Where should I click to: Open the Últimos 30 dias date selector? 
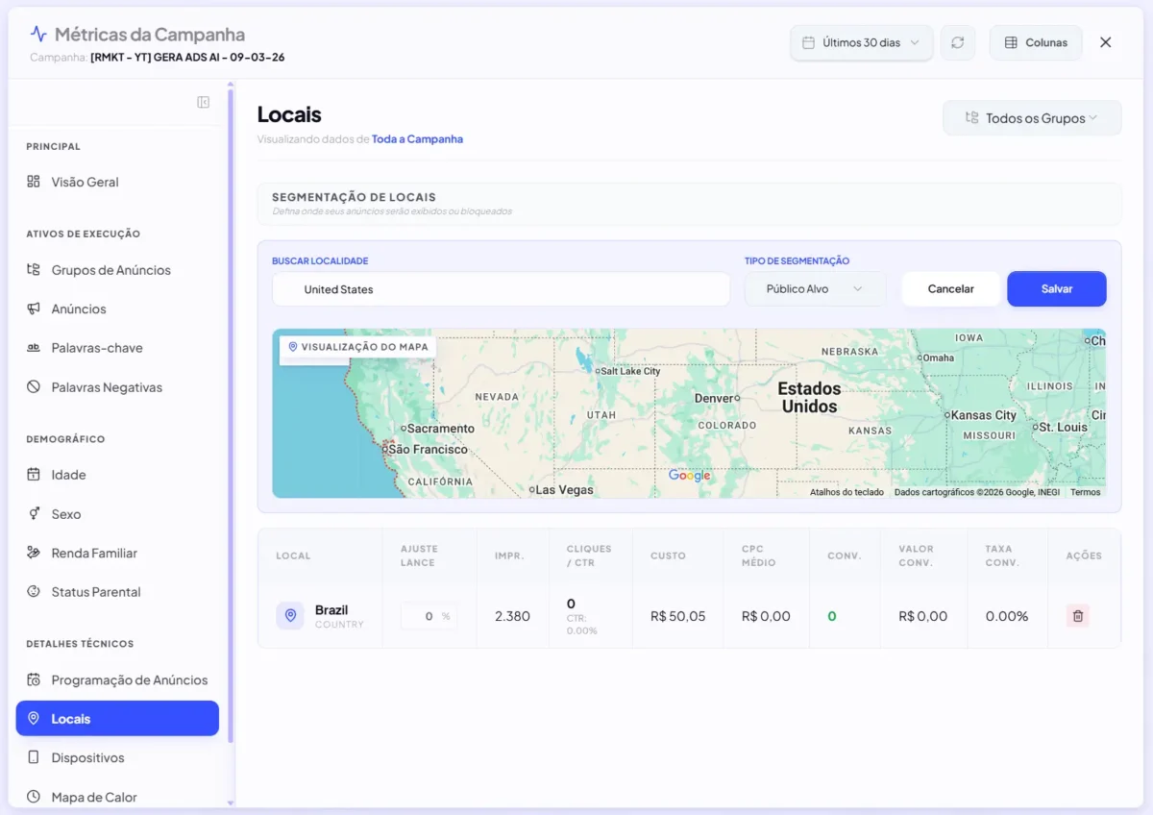(x=860, y=42)
